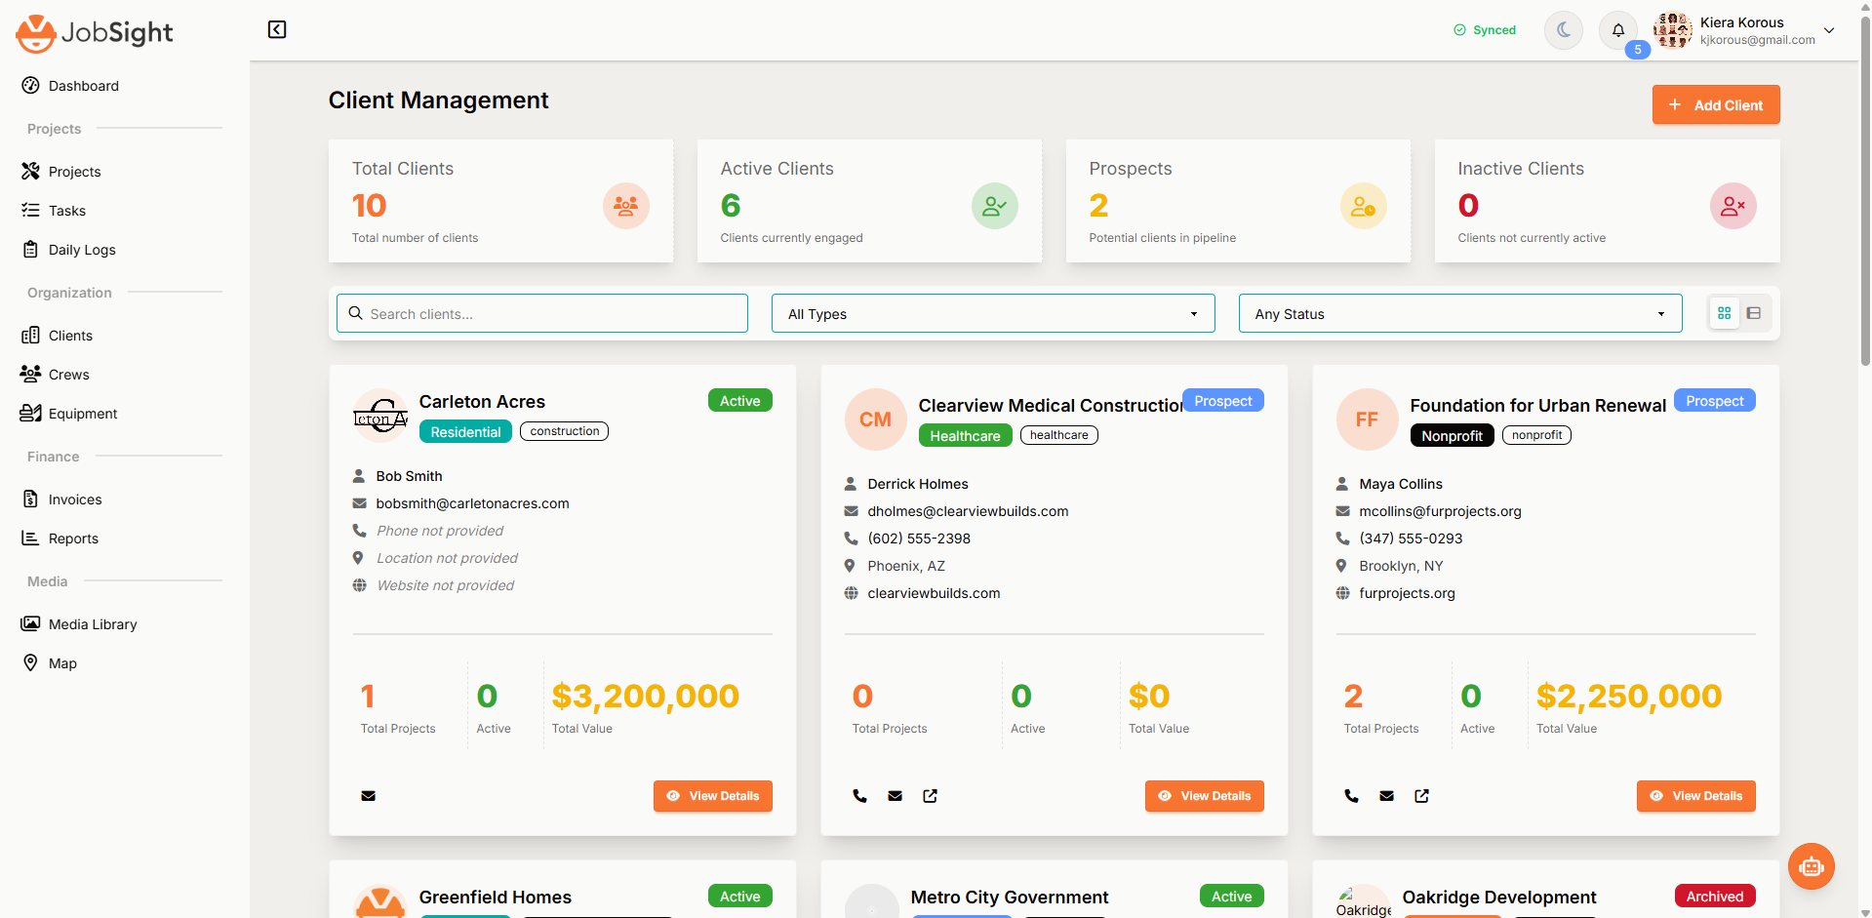
Task: Click the Residential tag on Carleton Acres
Action: pyautogui.click(x=465, y=431)
